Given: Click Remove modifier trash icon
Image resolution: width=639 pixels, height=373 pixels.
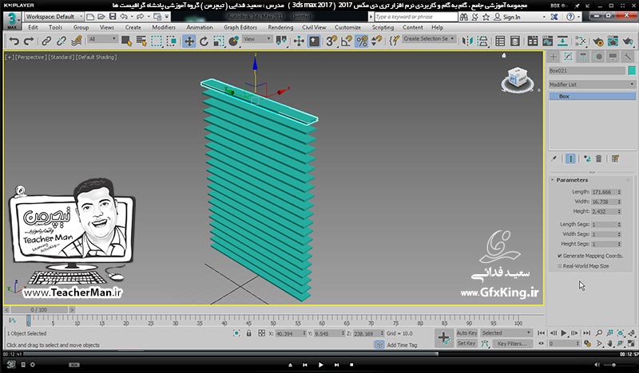Looking at the screenshot, I should pyautogui.click(x=598, y=159).
